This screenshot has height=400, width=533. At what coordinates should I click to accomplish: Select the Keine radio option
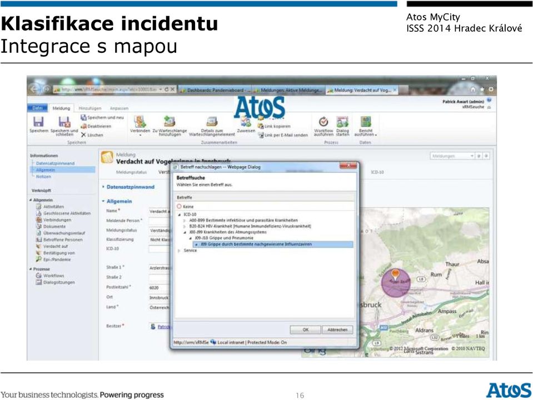pos(179,206)
